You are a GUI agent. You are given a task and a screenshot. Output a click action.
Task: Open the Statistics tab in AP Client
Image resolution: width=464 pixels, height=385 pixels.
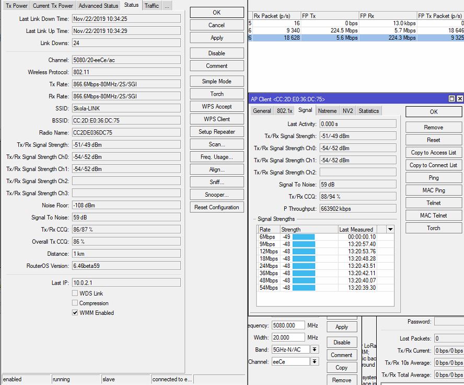click(x=369, y=111)
